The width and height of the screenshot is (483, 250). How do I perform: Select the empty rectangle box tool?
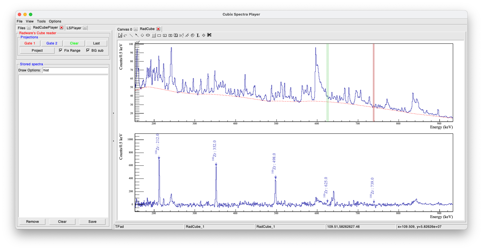click(x=159, y=35)
